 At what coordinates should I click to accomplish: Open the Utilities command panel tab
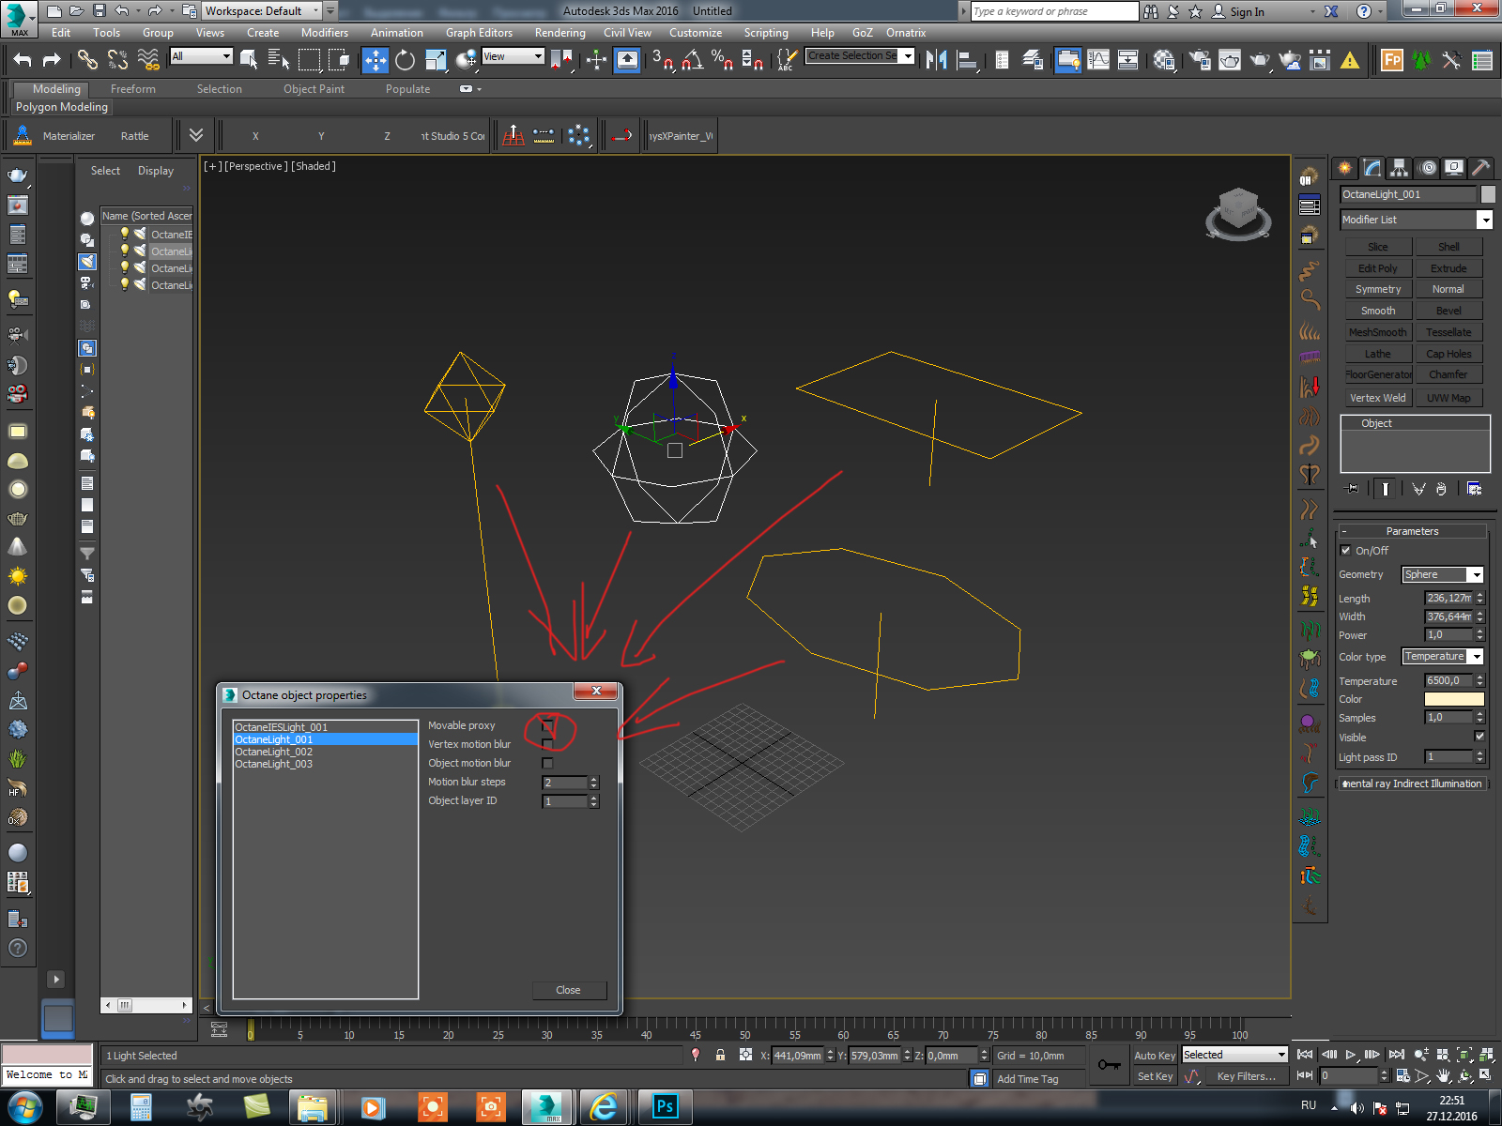click(1480, 168)
